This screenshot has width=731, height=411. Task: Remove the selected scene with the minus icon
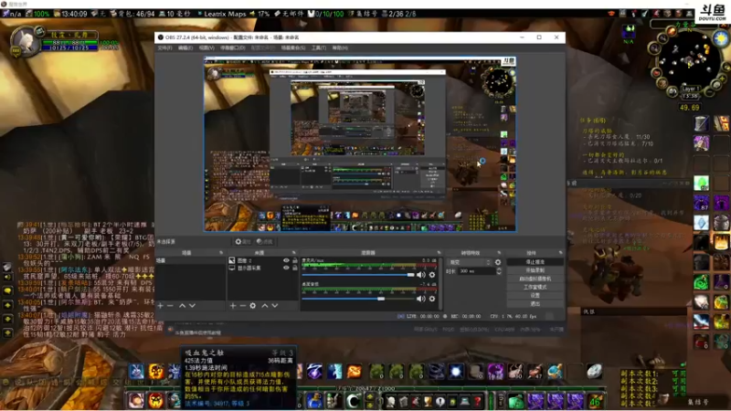click(170, 306)
